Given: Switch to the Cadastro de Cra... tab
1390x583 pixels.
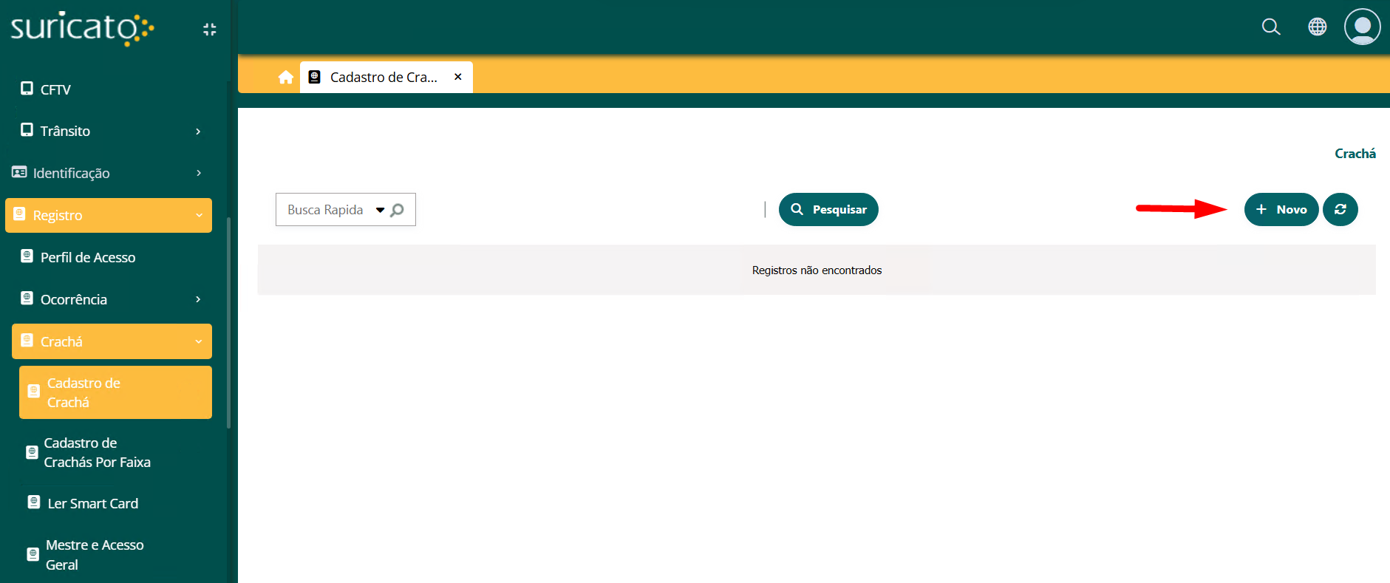Looking at the screenshot, I should coord(386,77).
